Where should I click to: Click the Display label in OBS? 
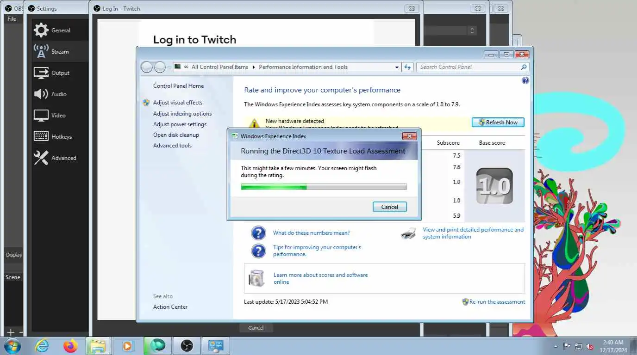(14, 255)
